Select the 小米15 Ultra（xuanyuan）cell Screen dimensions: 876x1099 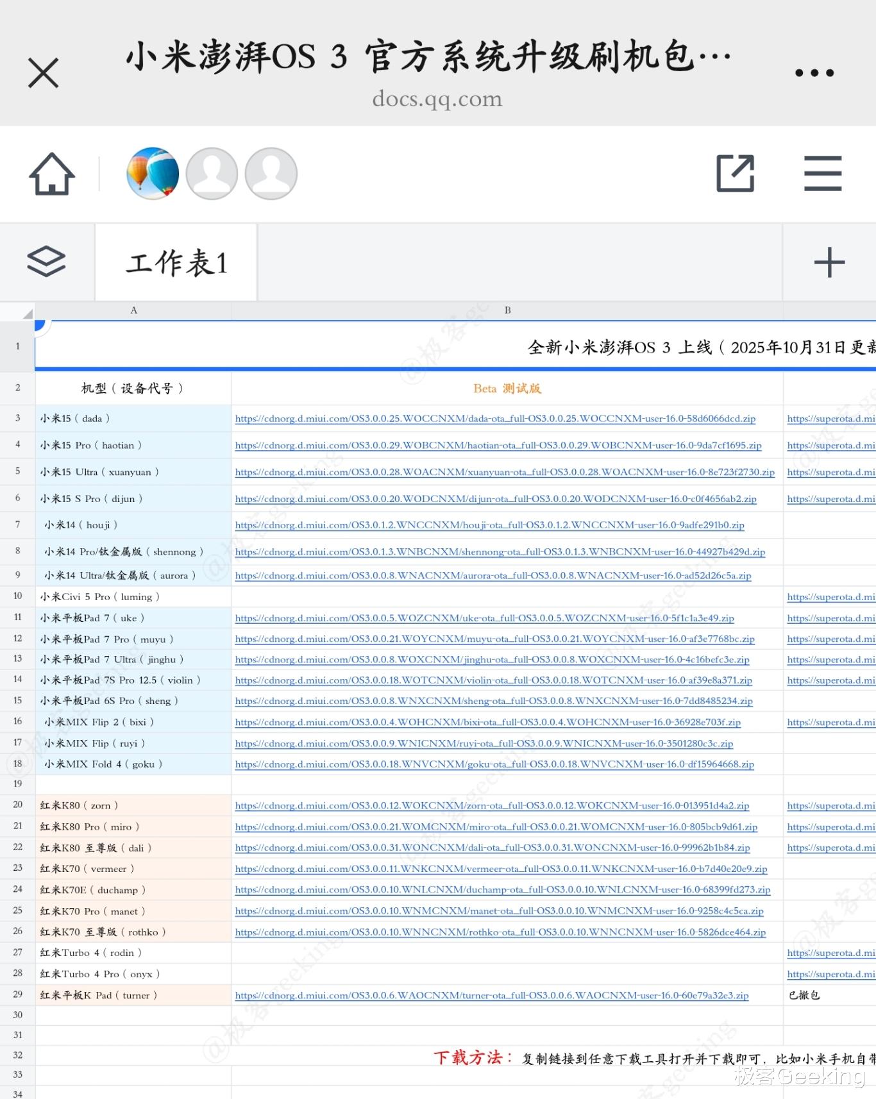pos(133,473)
